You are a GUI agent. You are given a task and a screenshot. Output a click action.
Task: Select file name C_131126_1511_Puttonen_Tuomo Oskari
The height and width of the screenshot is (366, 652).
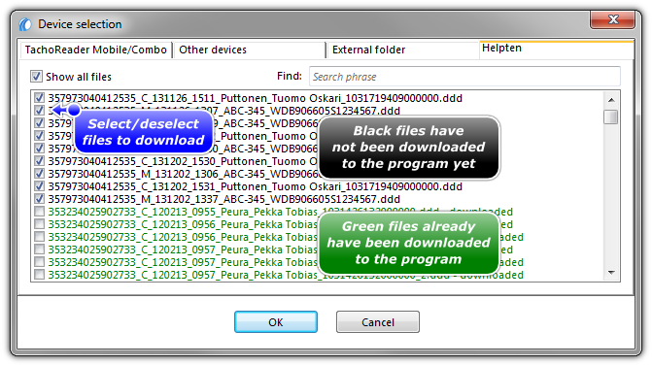click(255, 98)
